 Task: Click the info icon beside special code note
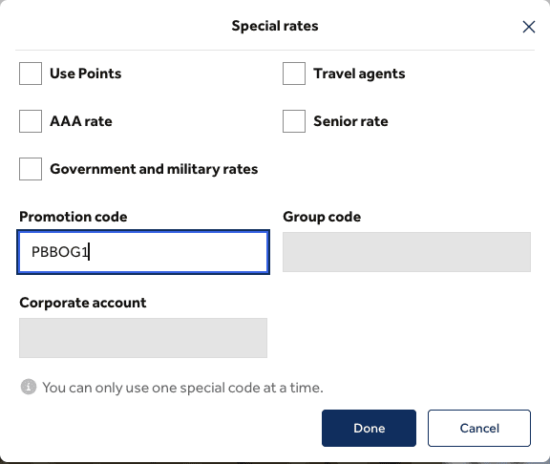[29, 387]
